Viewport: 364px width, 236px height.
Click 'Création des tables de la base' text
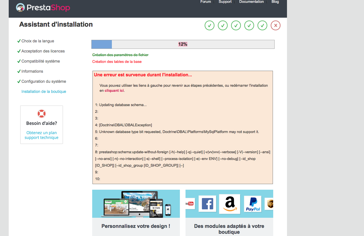117,62
